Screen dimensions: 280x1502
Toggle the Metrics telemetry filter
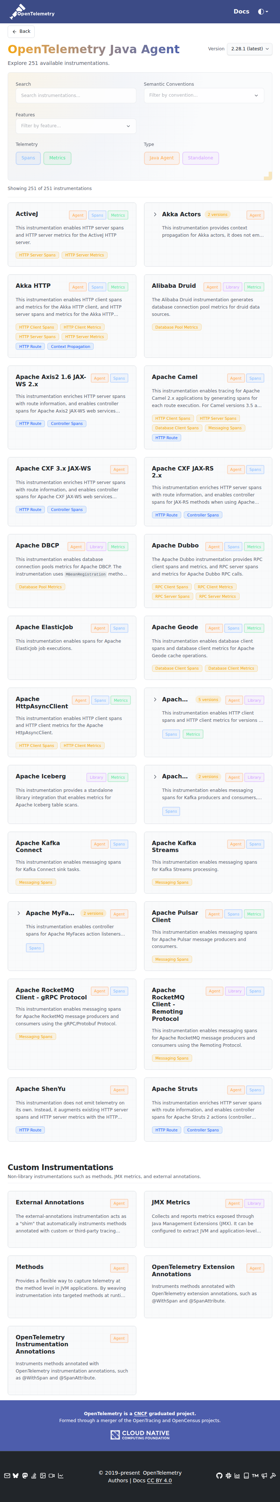(57, 158)
